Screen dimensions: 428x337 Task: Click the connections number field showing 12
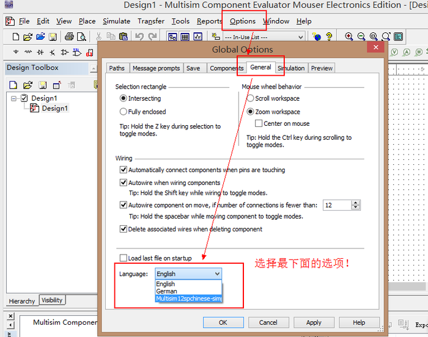pos(337,205)
